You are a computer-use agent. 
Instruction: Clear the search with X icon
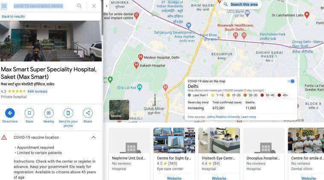[x=94, y=6]
